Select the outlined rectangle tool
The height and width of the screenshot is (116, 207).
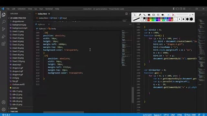tap(154, 15)
